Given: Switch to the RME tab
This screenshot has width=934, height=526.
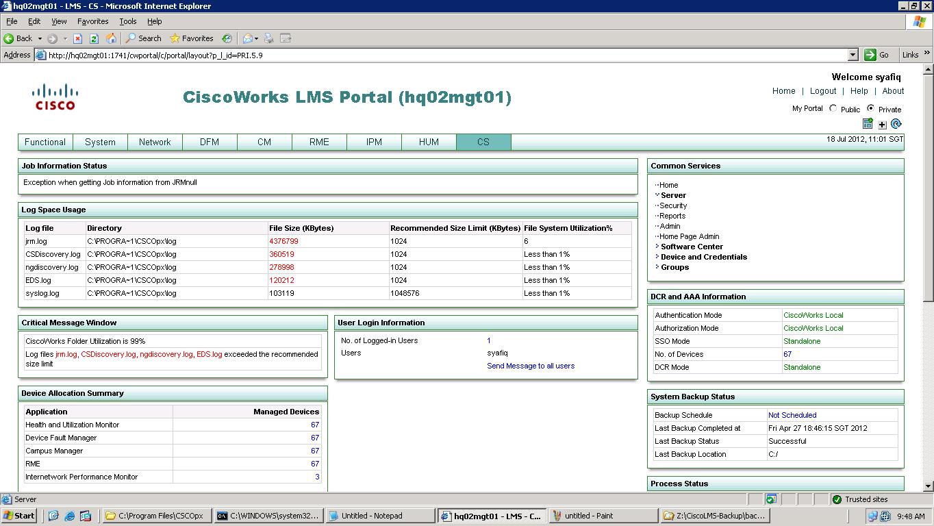Looking at the screenshot, I should (x=319, y=142).
